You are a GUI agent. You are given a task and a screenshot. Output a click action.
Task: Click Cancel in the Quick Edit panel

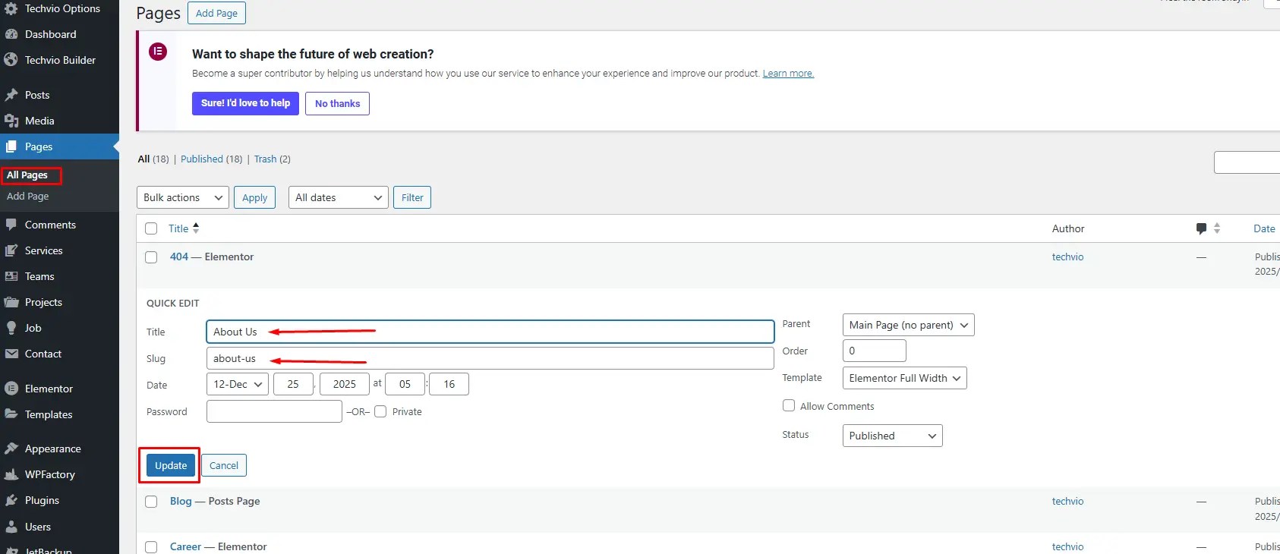pos(224,465)
